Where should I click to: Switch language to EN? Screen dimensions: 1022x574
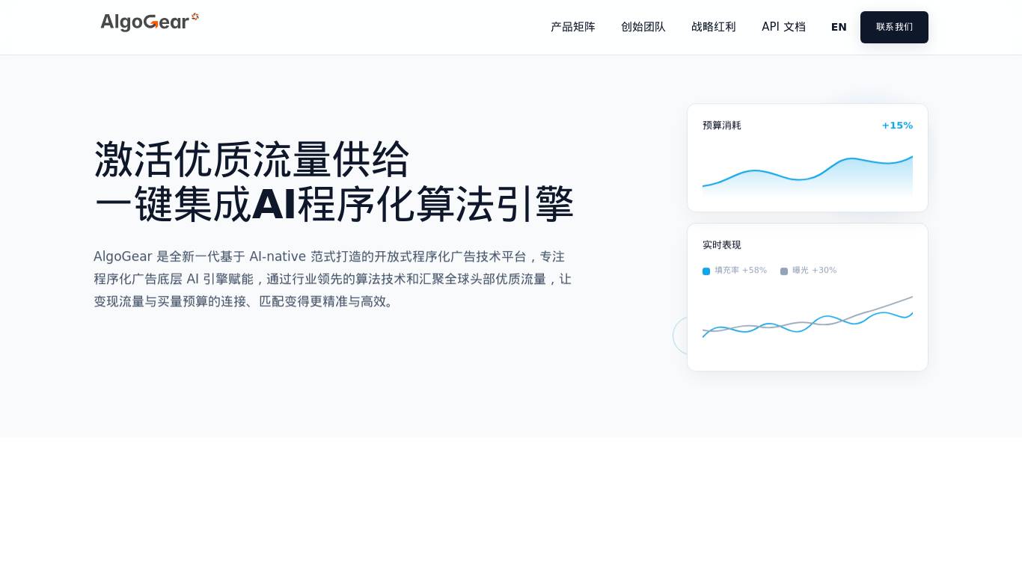point(839,27)
